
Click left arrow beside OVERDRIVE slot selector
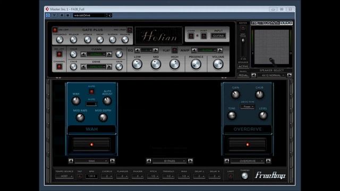coord(227,161)
